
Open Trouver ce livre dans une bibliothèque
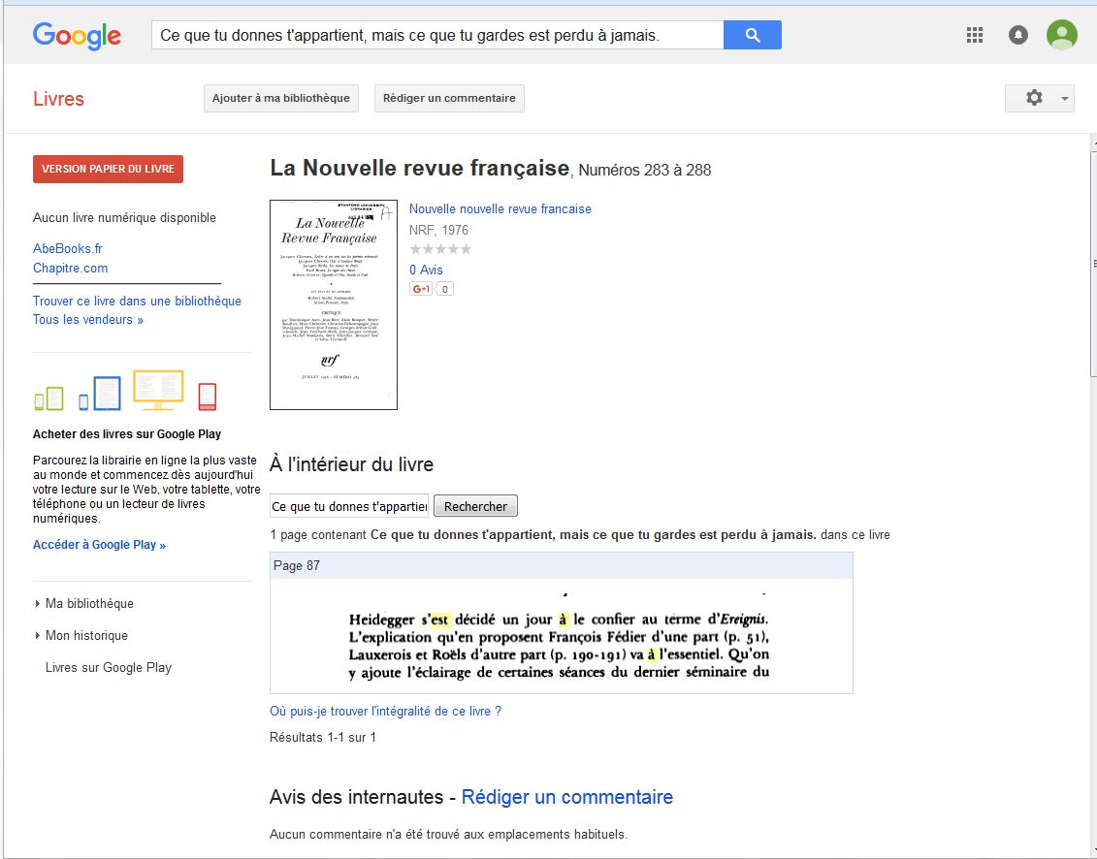point(137,301)
